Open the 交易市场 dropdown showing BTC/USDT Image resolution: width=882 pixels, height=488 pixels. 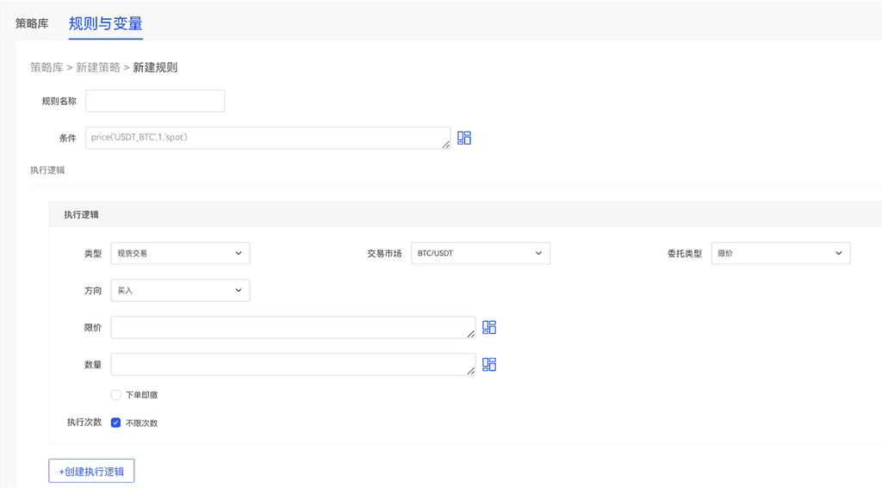pyautogui.click(x=480, y=253)
